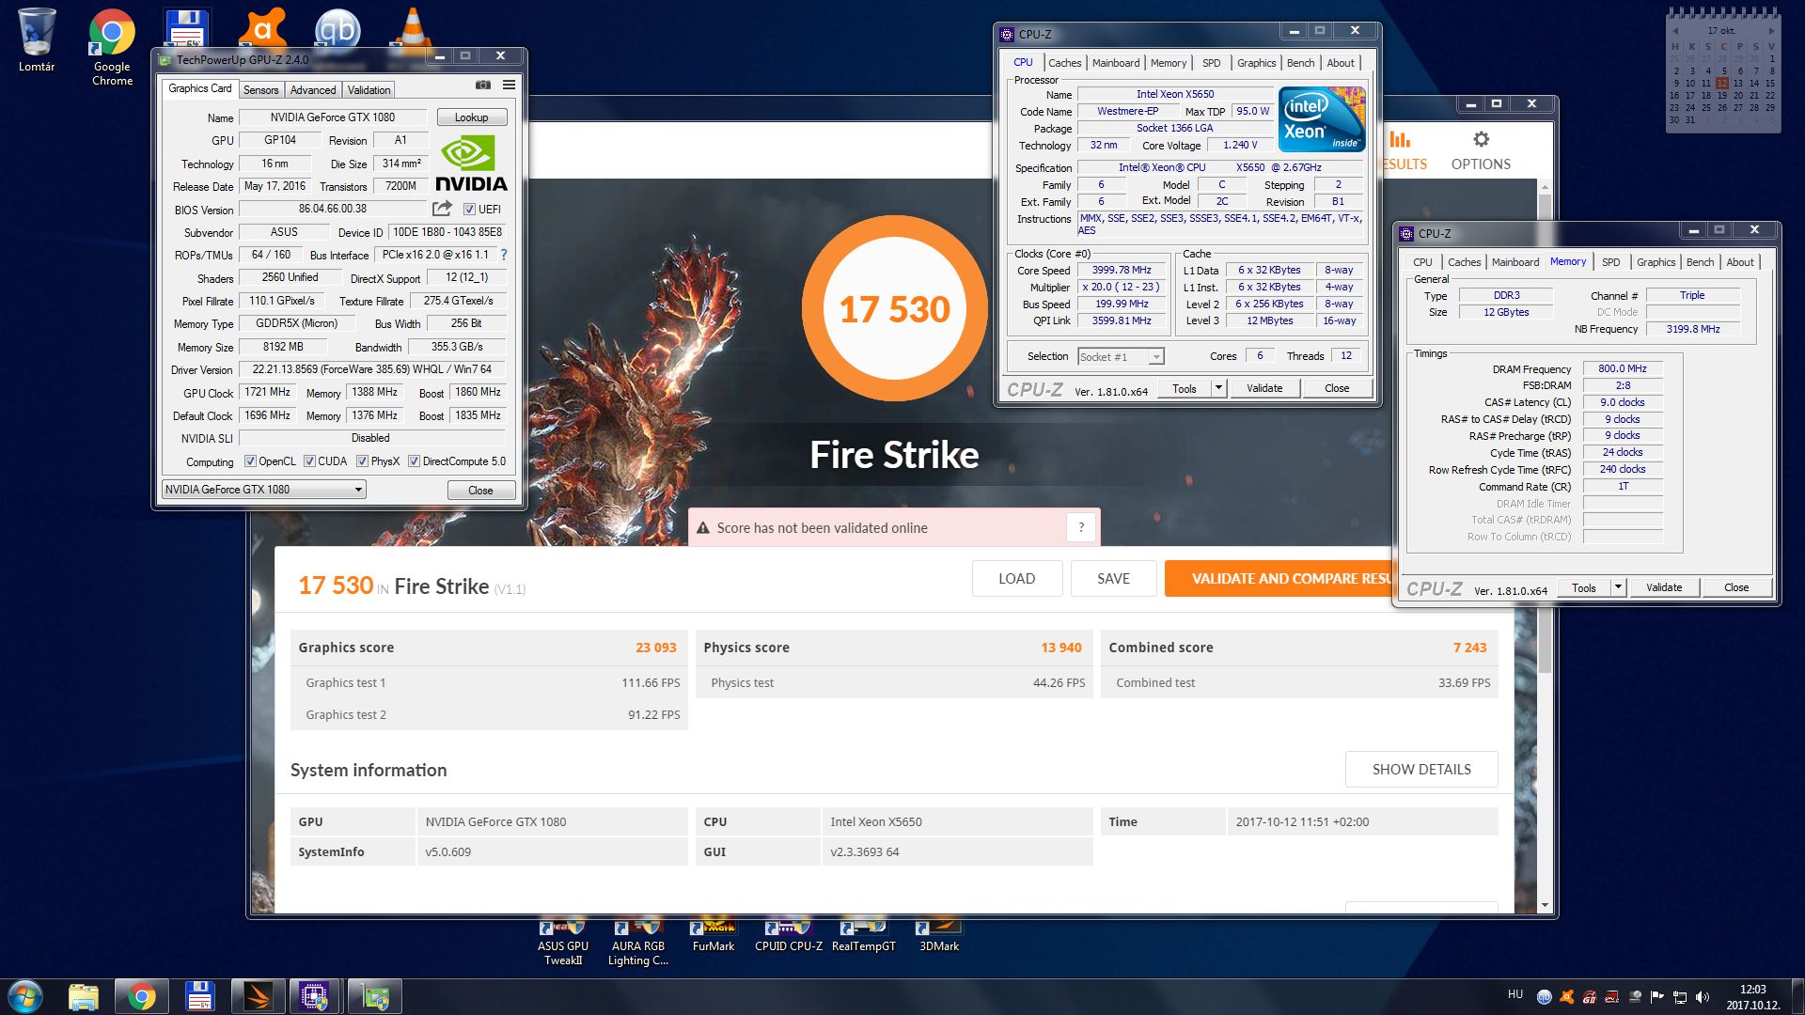Click the SHOW DETAILS button
This screenshot has width=1805, height=1015.
point(1420,769)
